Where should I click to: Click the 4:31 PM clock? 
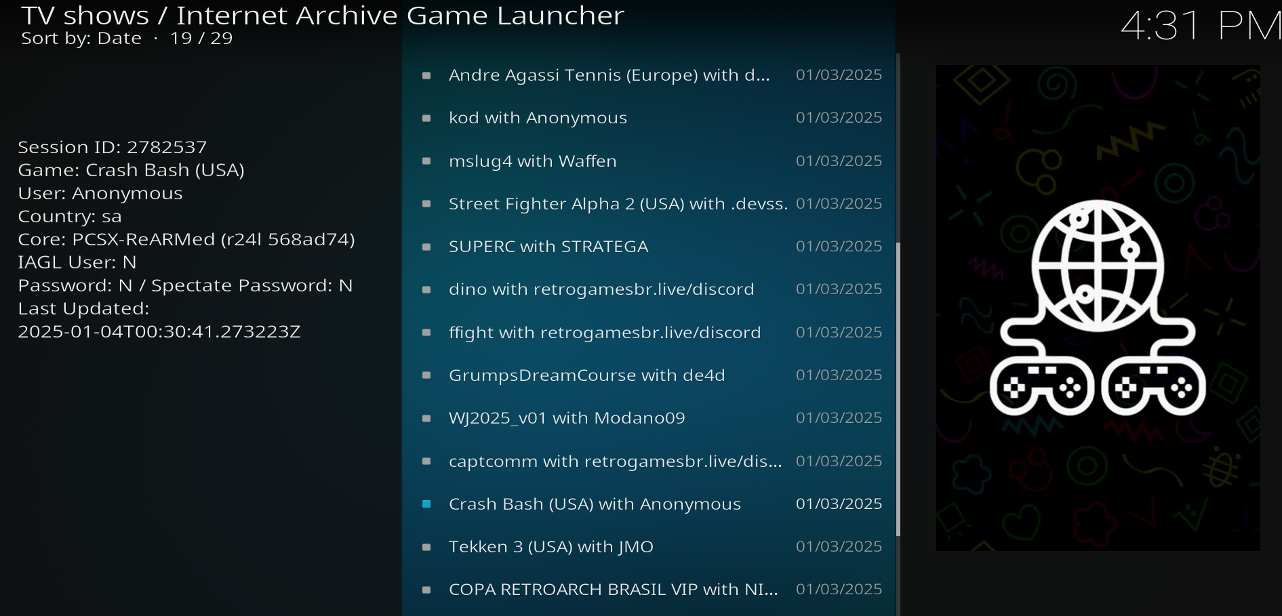pos(1200,26)
